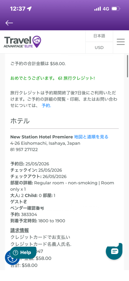Screen dimensions: 129x281
Task: Follow the 予約 link
Action: point(46,106)
